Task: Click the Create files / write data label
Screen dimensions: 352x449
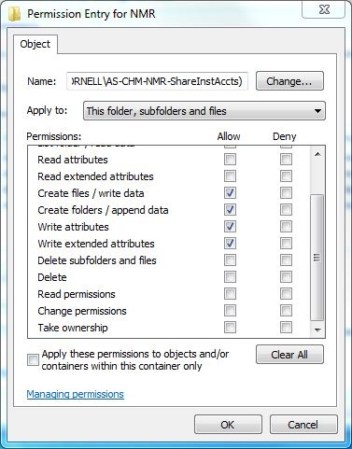Action: coord(91,193)
